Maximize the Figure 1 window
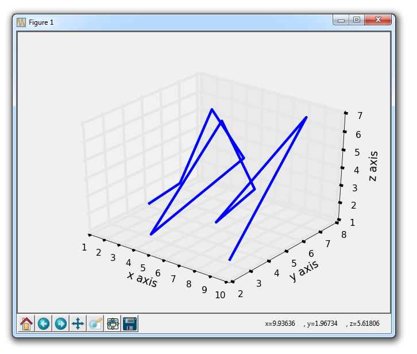417x354 pixels. coord(356,20)
